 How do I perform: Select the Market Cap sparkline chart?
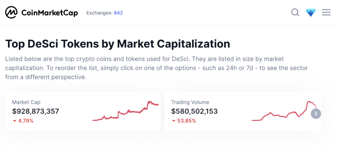pyautogui.click(x=126, y=111)
